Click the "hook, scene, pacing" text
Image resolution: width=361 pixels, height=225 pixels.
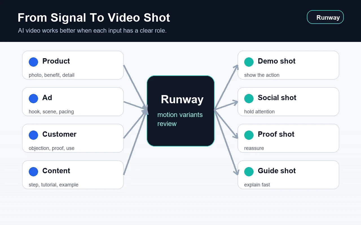click(x=51, y=112)
